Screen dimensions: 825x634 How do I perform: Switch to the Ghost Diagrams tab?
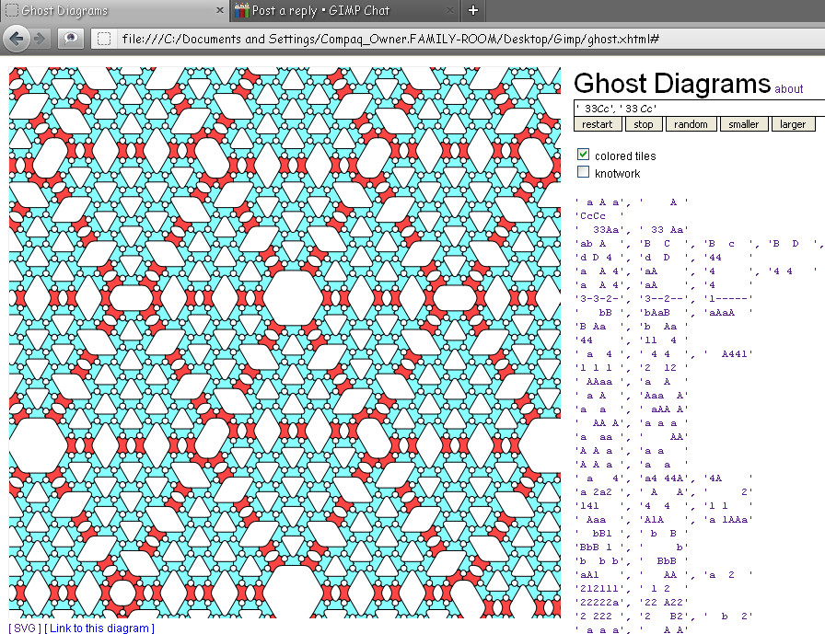tap(114, 10)
